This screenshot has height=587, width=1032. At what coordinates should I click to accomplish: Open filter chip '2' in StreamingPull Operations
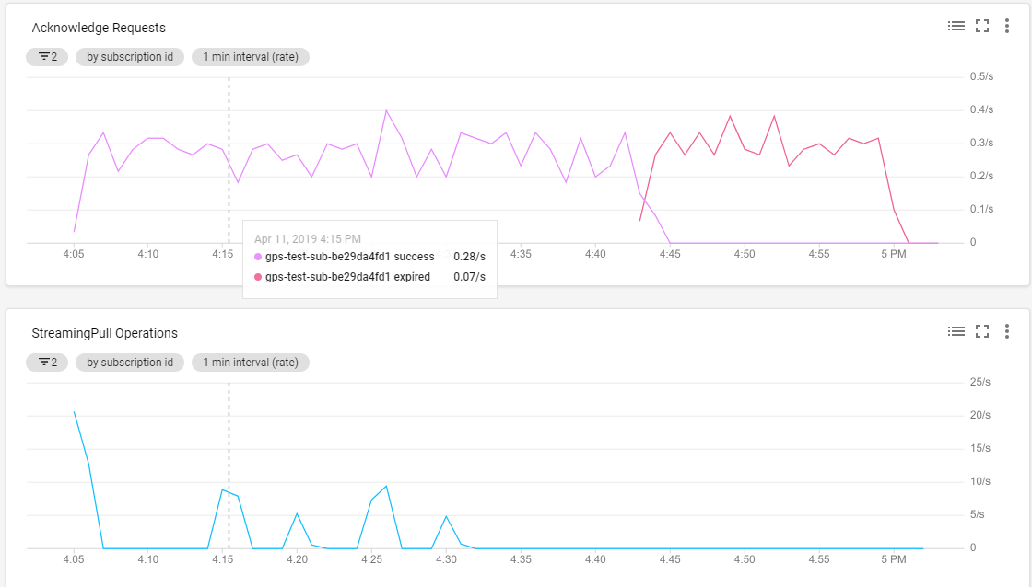point(47,363)
